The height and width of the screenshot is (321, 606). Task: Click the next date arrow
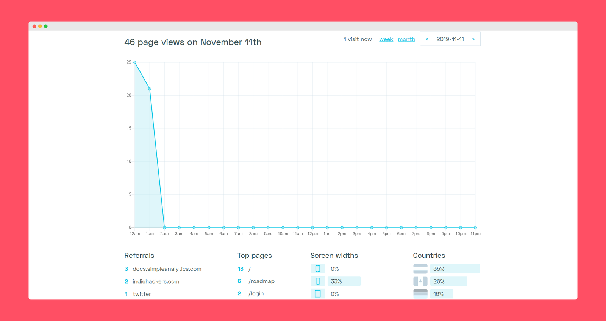473,39
